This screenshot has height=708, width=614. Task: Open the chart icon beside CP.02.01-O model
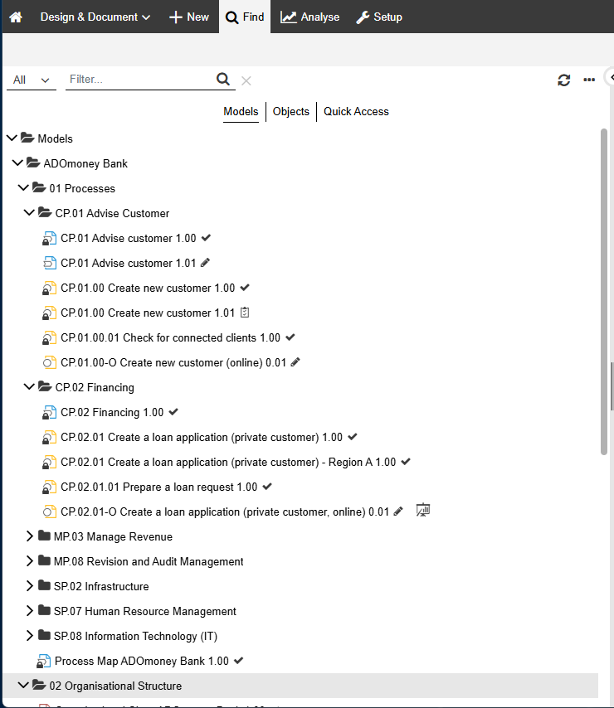coord(423,510)
